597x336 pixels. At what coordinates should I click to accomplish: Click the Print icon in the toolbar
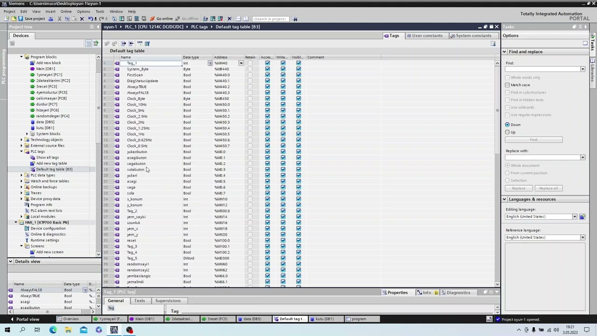point(50,19)
